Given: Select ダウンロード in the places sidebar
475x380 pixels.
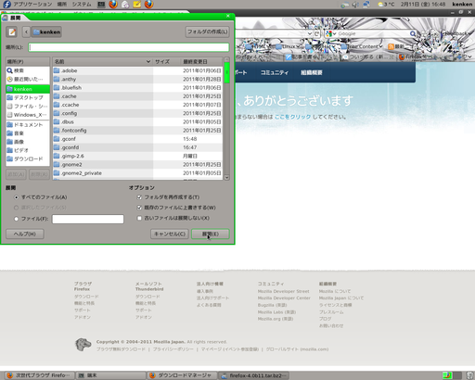Looking at the screenshot, I should pos(28,158).
